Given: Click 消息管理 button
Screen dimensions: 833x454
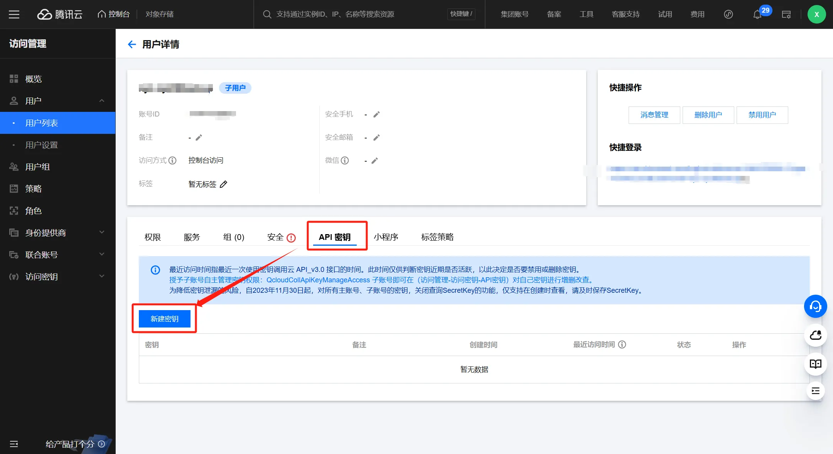Looking at the screenshot, I should pos(654,115).
